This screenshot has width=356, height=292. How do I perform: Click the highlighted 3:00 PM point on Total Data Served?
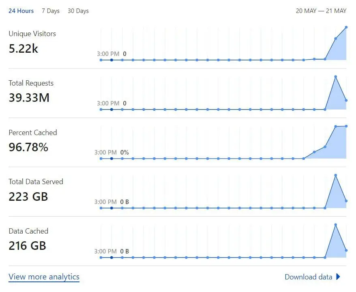tap(112, 208)
